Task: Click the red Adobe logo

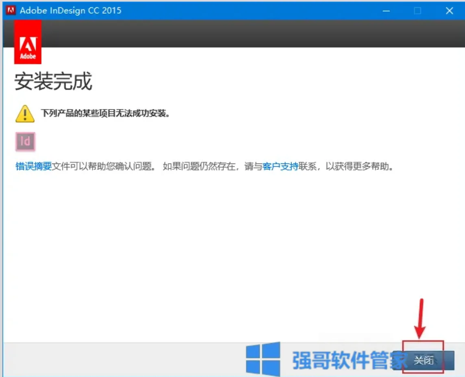Action: 28,42
